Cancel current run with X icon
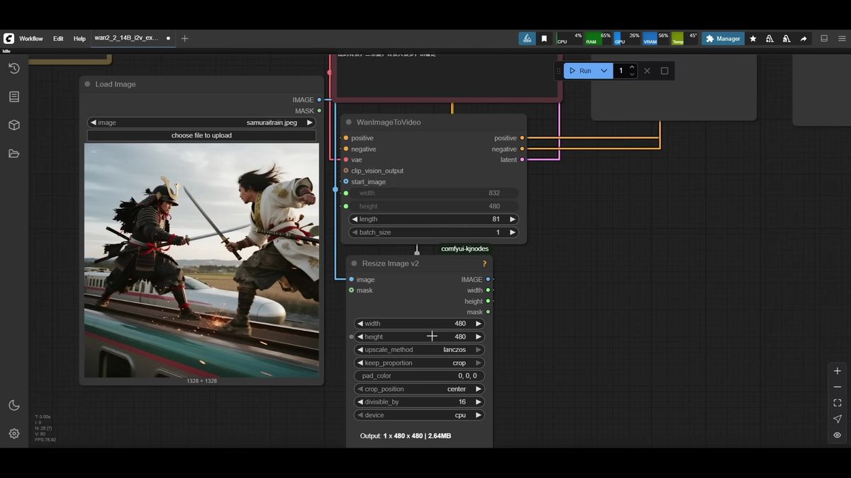This screenshot has height=478, width=851. [x=647, y=71]
